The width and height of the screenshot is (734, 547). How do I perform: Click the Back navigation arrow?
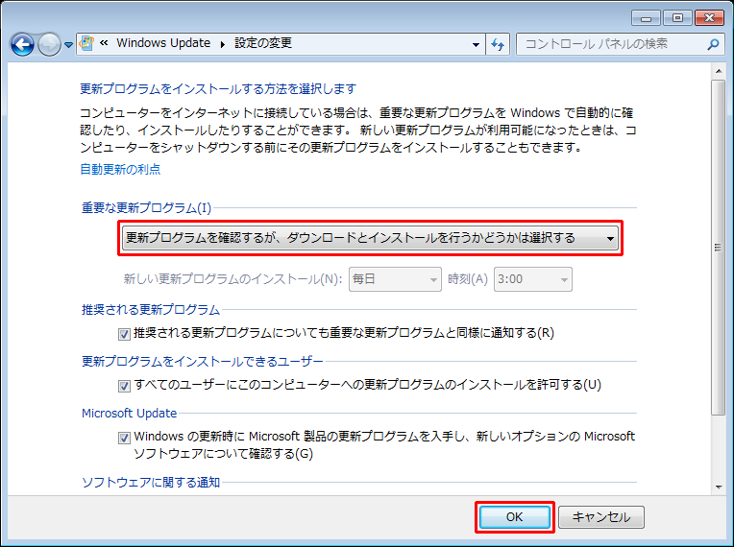click(x=22, y=45)
